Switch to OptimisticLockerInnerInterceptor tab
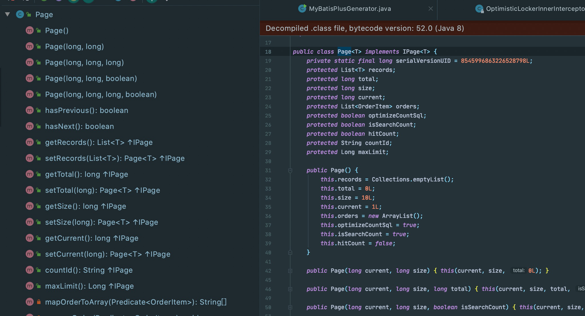The image size is (585, 316). [x=535, y=9]
